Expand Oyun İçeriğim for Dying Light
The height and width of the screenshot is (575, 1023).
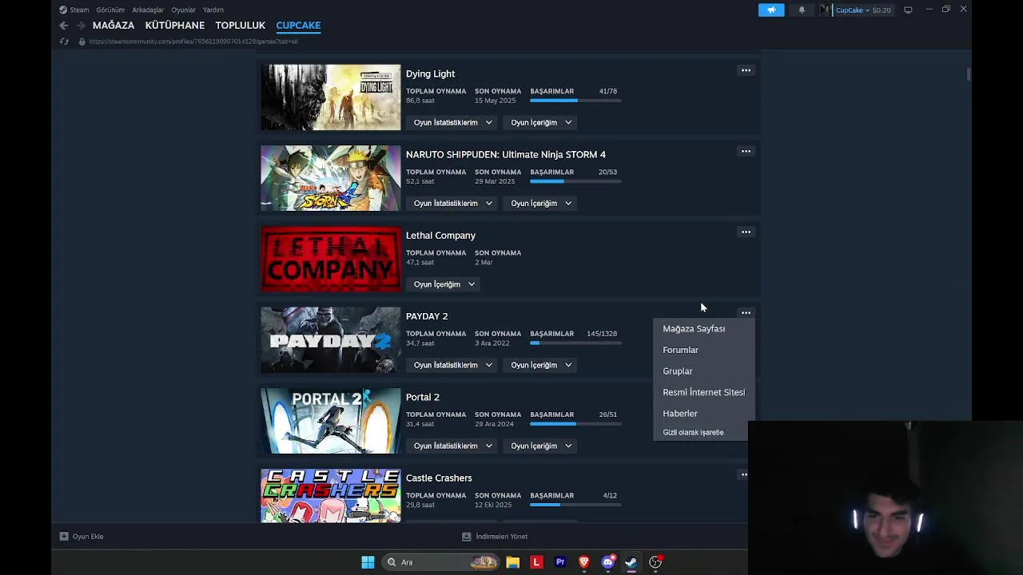(x=541, y=122)
